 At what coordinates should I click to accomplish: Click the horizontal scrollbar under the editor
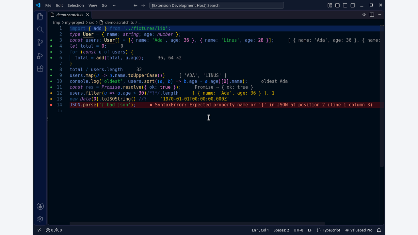[x=197, y=224]
